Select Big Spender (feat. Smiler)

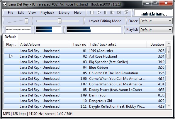pos(85,62)
